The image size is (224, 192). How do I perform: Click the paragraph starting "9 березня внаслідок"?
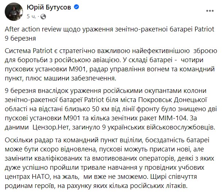(111, 109)
